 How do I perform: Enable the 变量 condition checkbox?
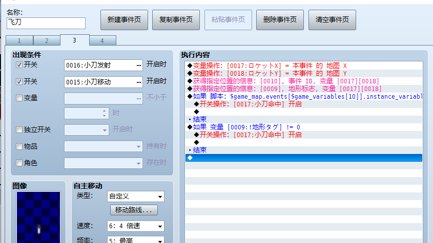pos(19,98)
